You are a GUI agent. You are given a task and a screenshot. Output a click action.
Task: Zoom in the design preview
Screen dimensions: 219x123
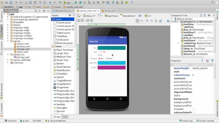point(147,21)
